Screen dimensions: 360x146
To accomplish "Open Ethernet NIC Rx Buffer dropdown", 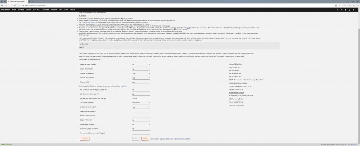I will pyautogui.click(x=141, y=74).
